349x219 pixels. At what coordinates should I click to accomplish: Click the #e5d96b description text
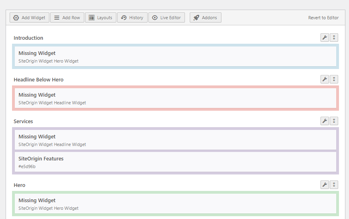click(x=27, y=166)
